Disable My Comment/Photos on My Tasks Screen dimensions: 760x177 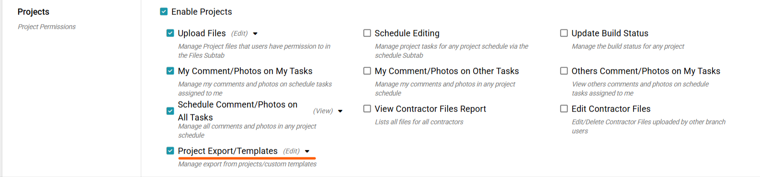[170, 71]
